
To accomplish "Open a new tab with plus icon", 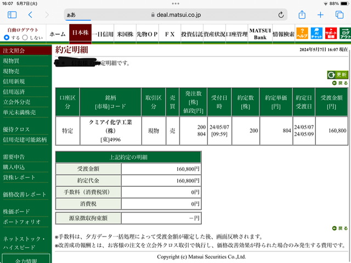I will pyautogui.click(x=320, y=15).
